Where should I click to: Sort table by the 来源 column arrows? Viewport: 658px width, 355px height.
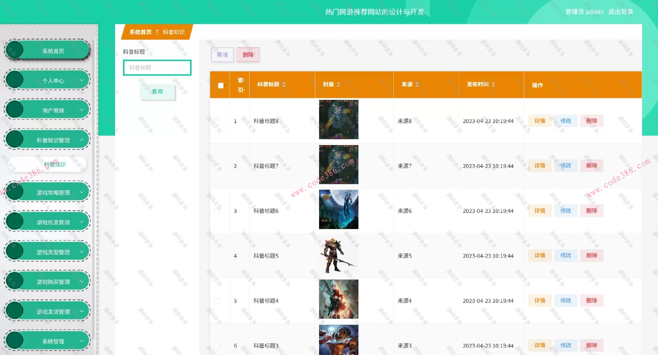[417, 84]
